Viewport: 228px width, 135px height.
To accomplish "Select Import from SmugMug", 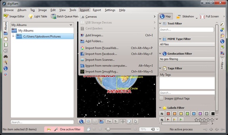I will click(118, 72).
